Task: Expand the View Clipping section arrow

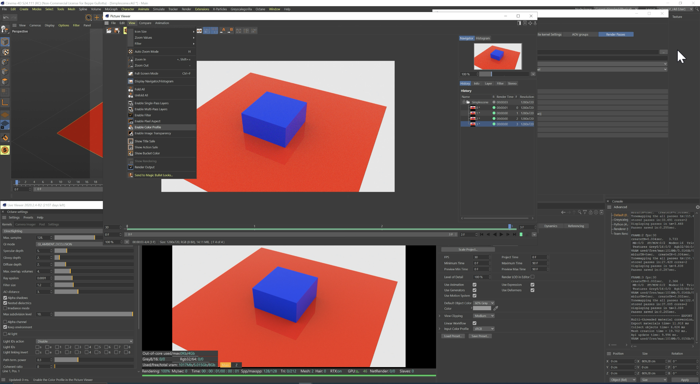Action: click(x=440, y=316)
